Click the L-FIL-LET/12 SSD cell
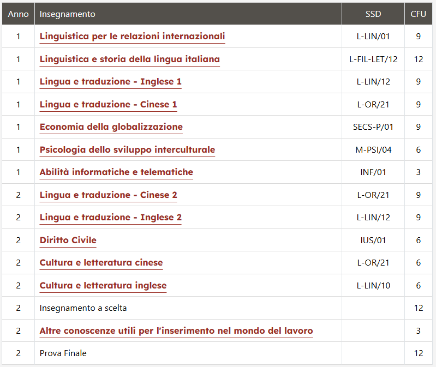The width and height of the screenshot is (436, 367). coord(373,59)
